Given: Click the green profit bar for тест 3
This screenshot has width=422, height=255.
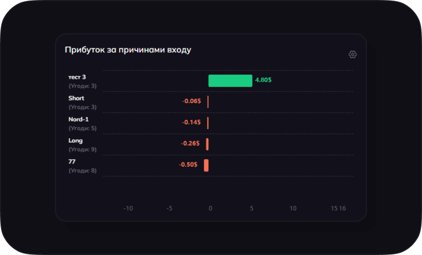Looking at the screenshot, I should click(x=230, y=81).
